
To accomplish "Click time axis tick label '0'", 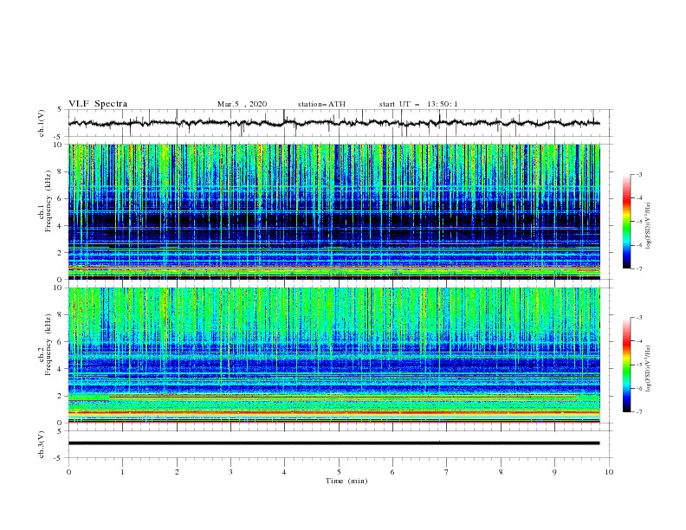I will 68,472.
